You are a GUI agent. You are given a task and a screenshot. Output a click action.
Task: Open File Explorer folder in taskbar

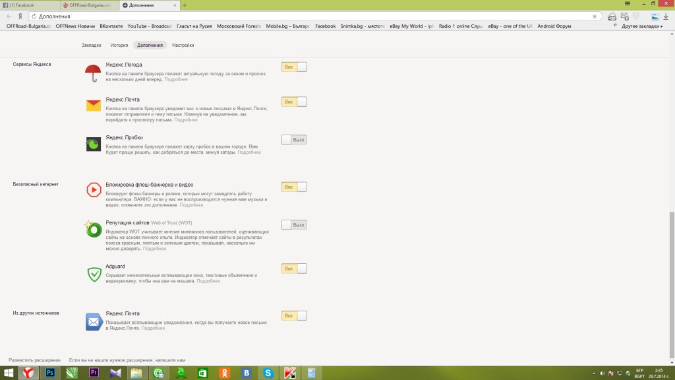click(136, 373)
